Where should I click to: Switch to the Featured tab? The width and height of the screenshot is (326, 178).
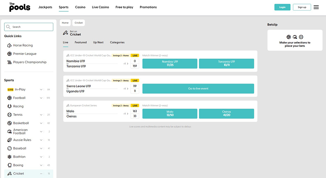pyautogui.click(x=81, y=42)
